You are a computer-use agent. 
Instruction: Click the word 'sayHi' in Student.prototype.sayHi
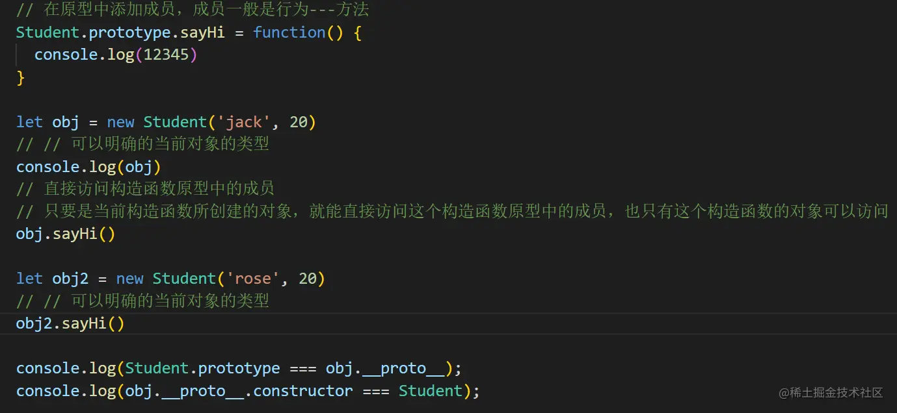(202, 32)
